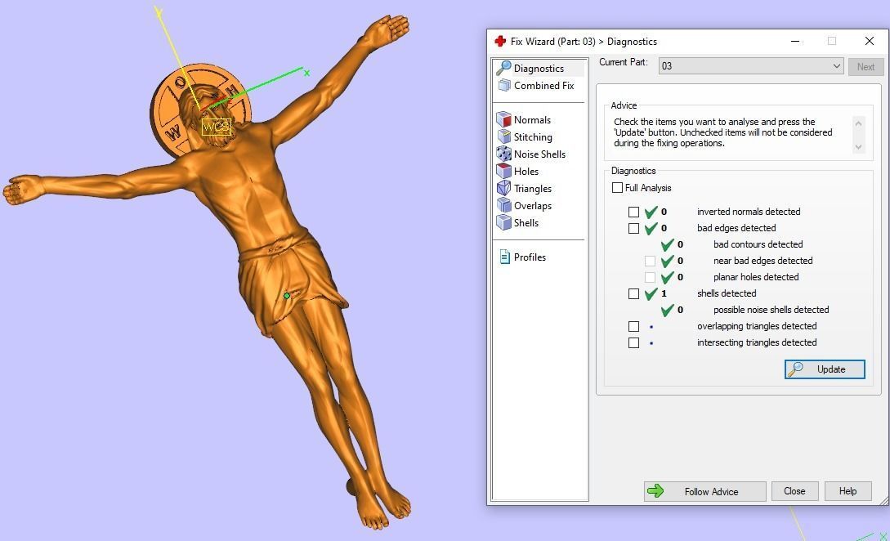The width and height of the screenshot is (890, 541).
Task: Click the Triangles cube icon
Action: click(503, 188)
